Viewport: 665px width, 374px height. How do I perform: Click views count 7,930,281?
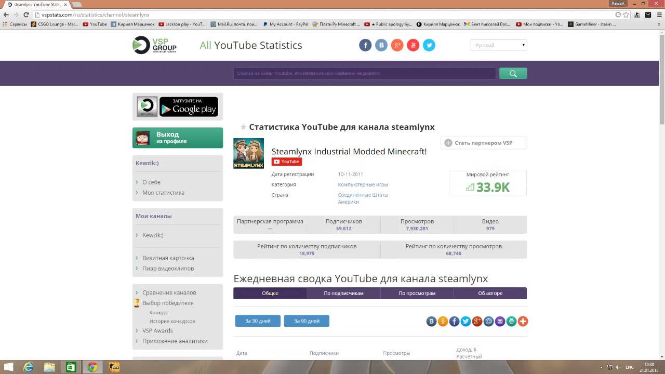(417, 229)
